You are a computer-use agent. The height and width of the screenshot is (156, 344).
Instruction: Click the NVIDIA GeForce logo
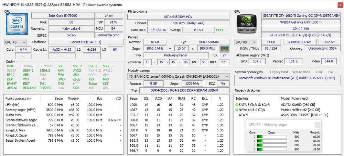[x=246, y=24]
